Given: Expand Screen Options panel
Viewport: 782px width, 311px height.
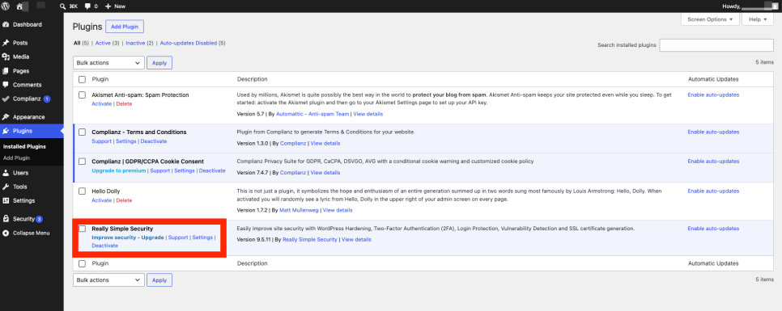Looking at the screenshot, I should tap(710, 19).
